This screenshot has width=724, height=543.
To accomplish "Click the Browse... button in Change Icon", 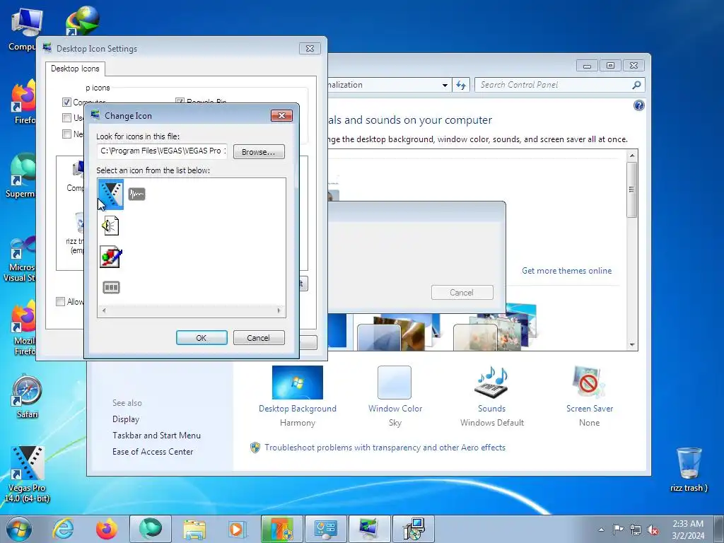I will pyautogui.click(x=259, y=152).
